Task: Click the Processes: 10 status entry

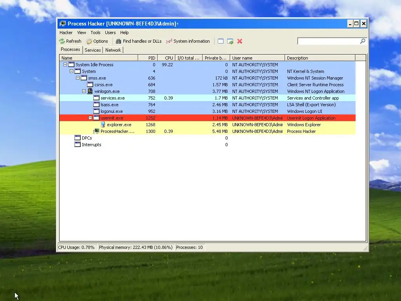Action: [190, 247]
